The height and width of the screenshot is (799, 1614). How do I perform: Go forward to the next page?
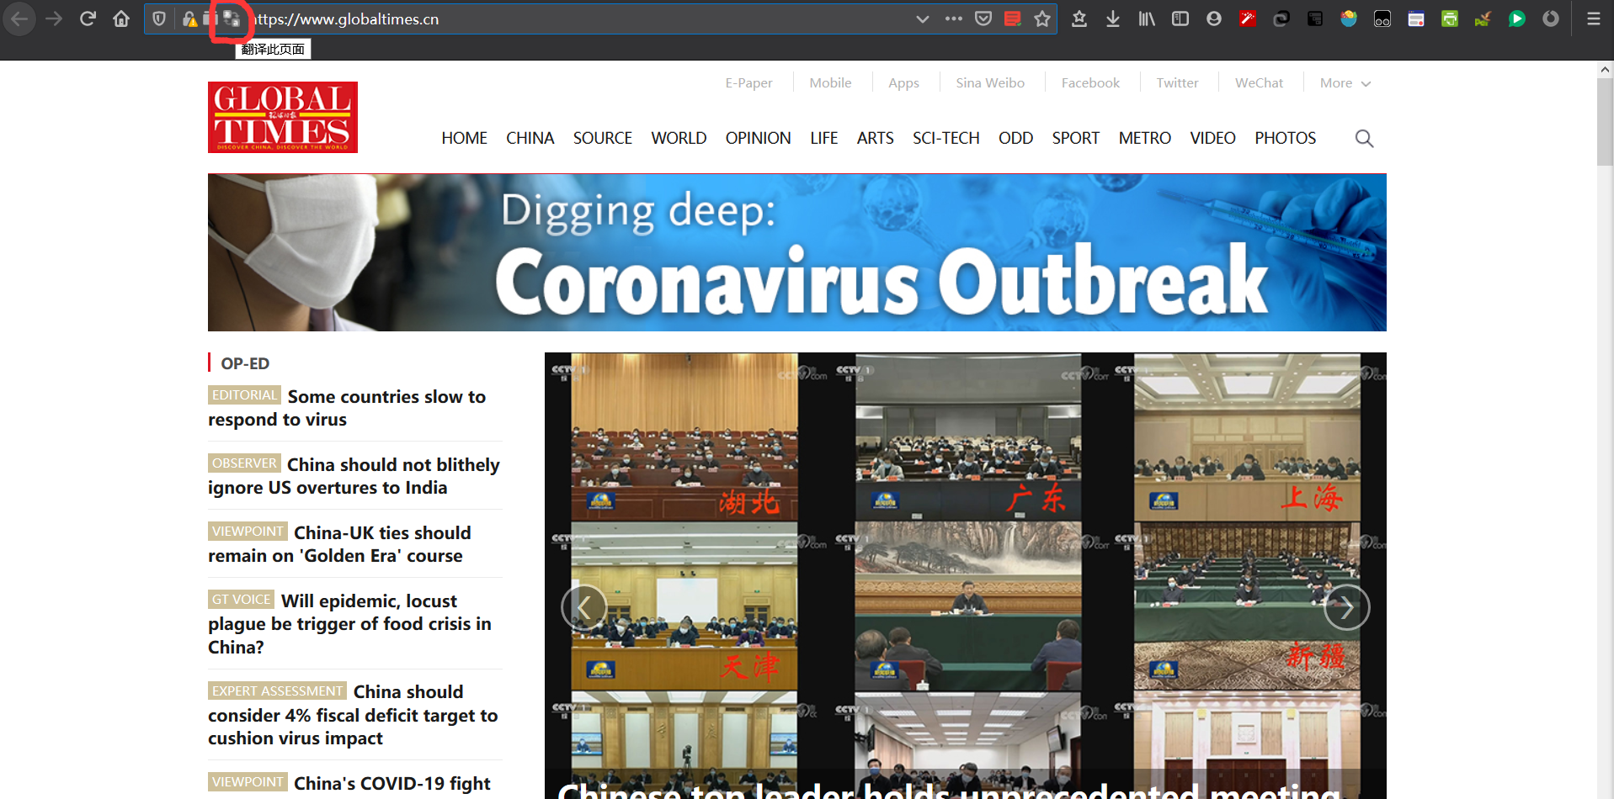click(54, 19)
